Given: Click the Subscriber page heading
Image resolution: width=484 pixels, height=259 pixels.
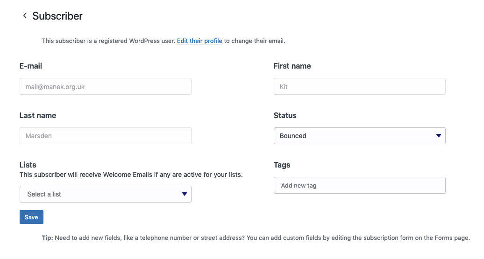Looking at the screenshot, I should tap(57, 16).
